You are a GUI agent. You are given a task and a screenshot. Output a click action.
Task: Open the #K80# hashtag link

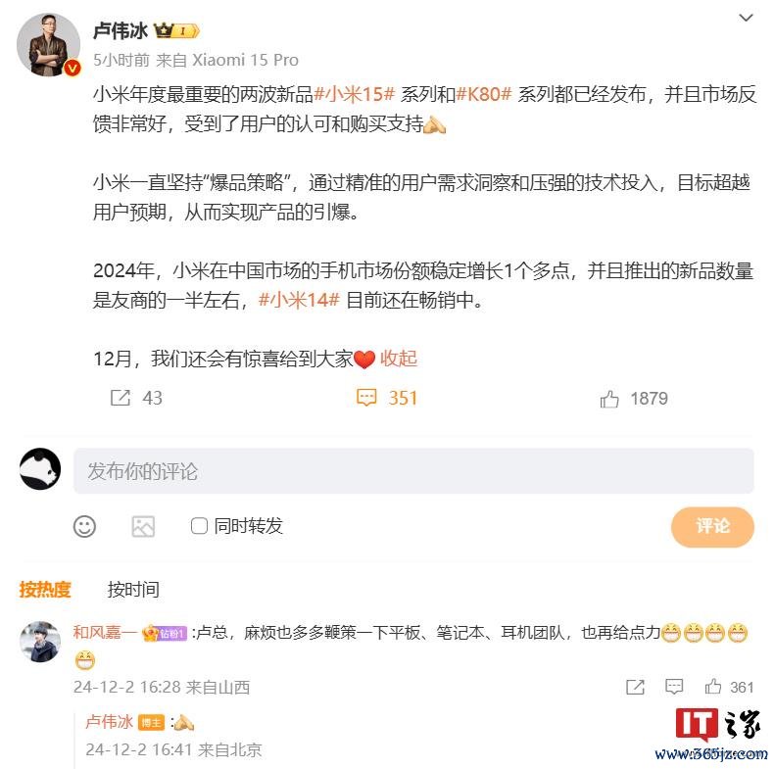tap(483, 94)
